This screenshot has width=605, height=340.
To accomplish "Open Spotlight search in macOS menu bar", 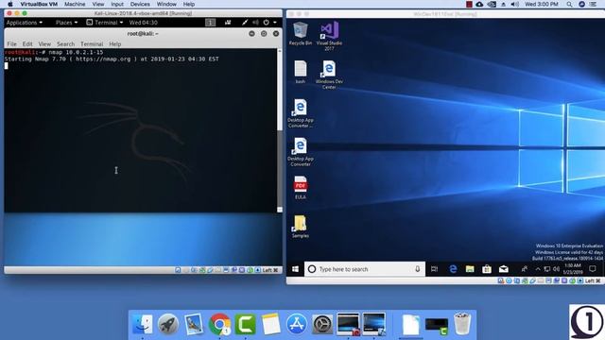I will click(569, 4).
